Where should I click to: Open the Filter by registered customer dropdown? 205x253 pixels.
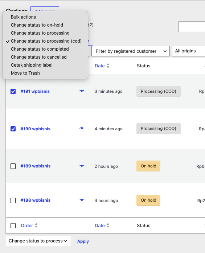(x=131, y=51)
